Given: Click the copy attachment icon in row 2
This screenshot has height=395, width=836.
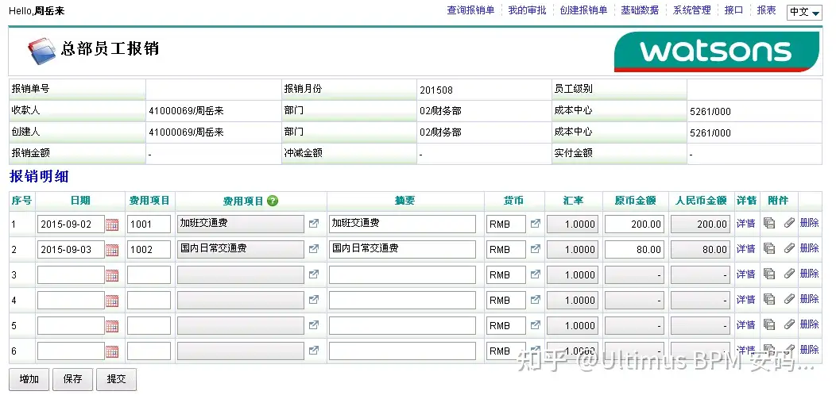Looking at the screenshot, I should (x=768, y=248).
